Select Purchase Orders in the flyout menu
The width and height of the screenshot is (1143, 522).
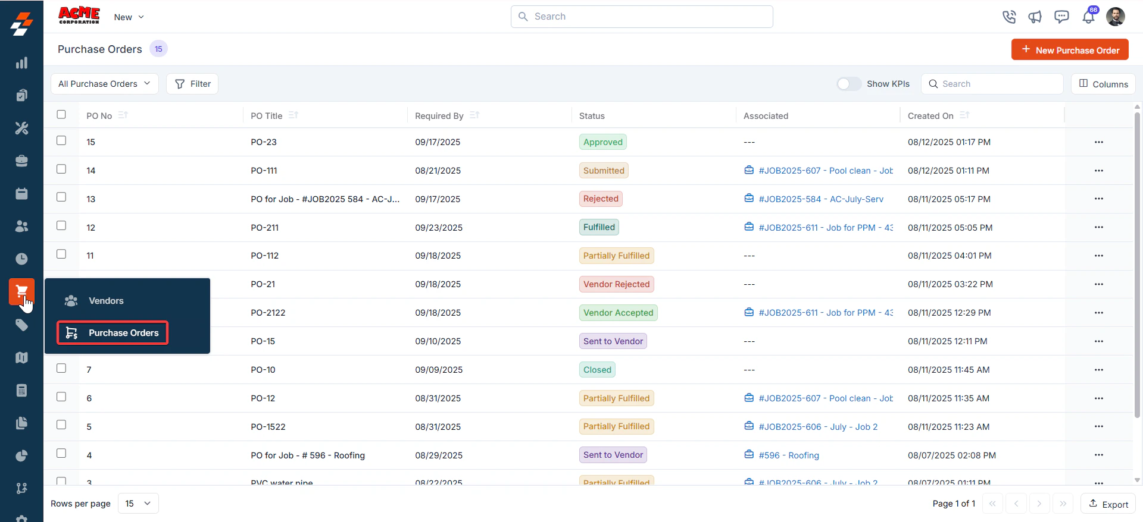pyautogui.click(x=113, y=333)
